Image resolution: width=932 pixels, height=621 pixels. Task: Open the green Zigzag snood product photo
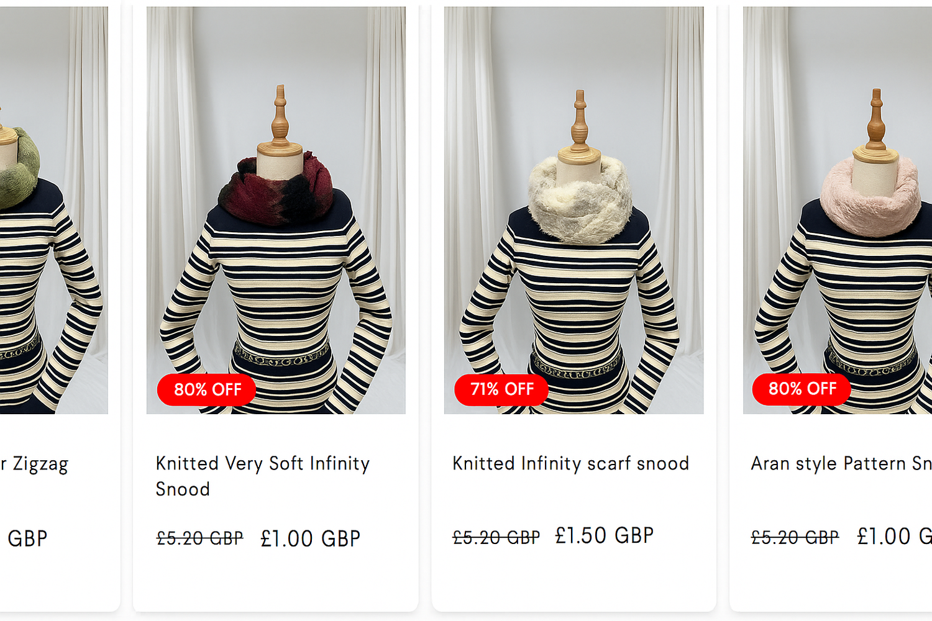click(x=54, y=210)
